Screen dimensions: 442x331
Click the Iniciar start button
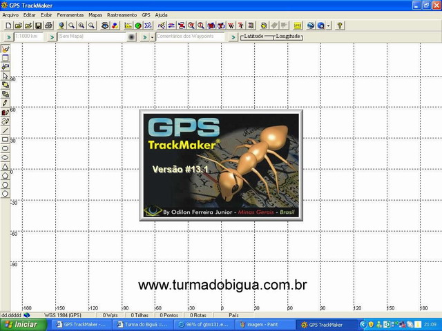click(23, 325)
